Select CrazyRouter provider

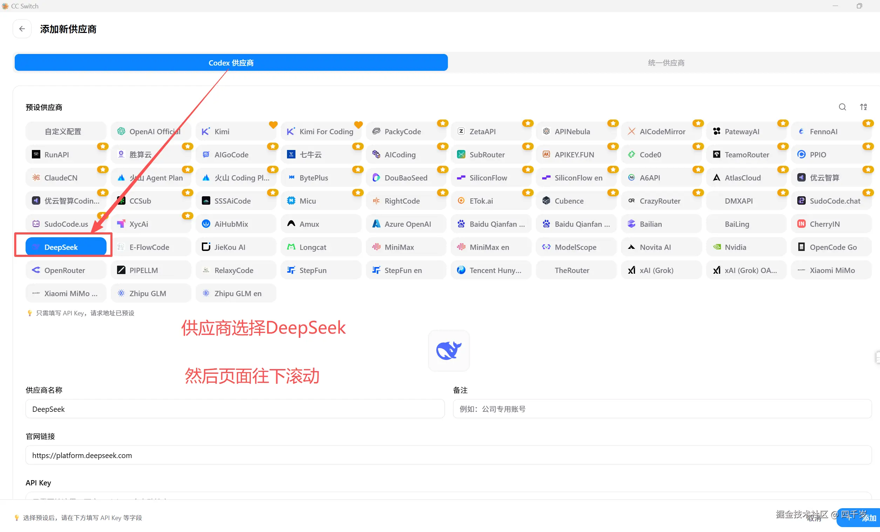click(x=661, y=201)
